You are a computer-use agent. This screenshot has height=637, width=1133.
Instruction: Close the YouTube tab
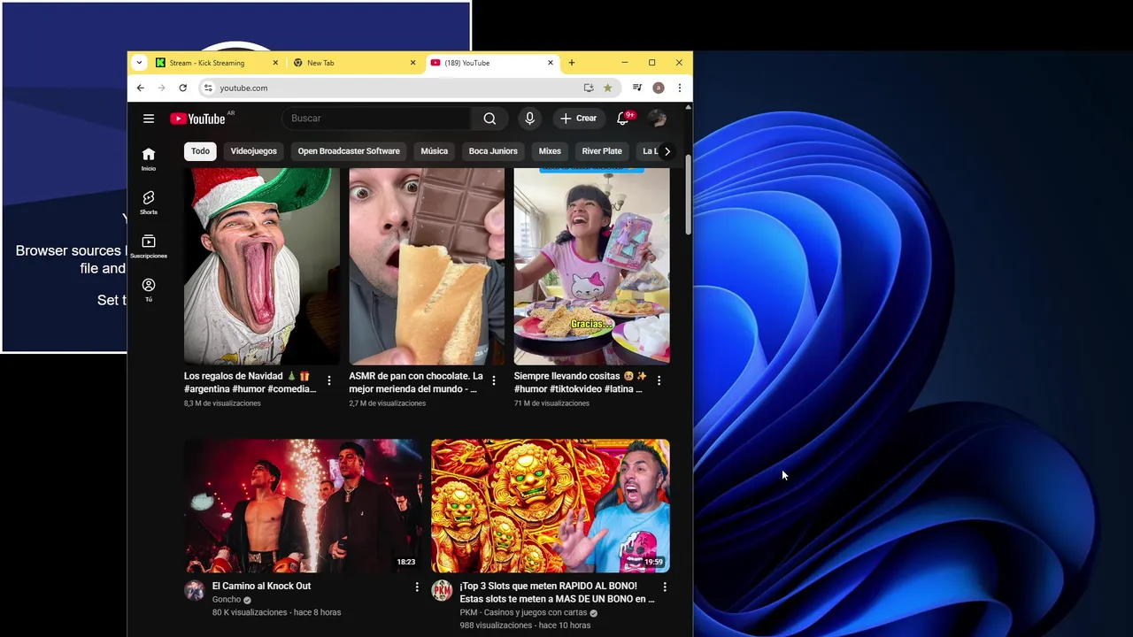551,63
